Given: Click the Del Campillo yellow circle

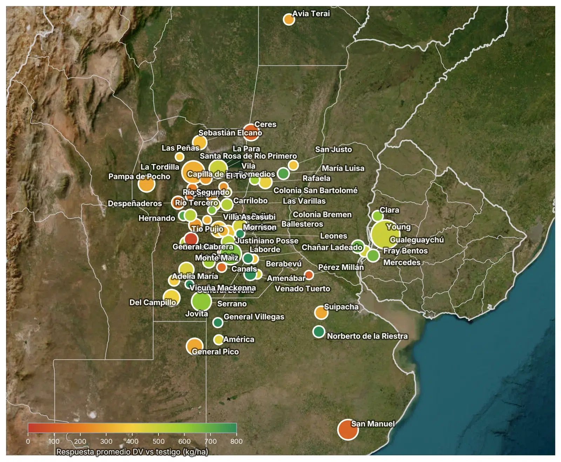Looking at the screenshot, I should click(x=171, y=298).
